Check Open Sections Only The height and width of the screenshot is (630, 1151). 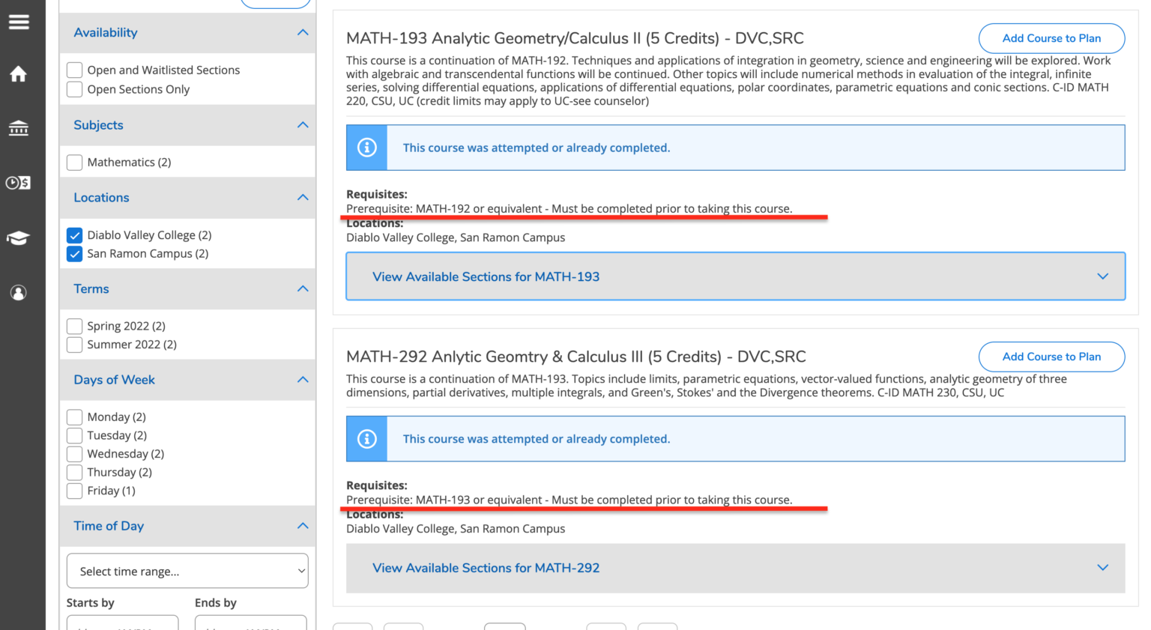[74, 89]
